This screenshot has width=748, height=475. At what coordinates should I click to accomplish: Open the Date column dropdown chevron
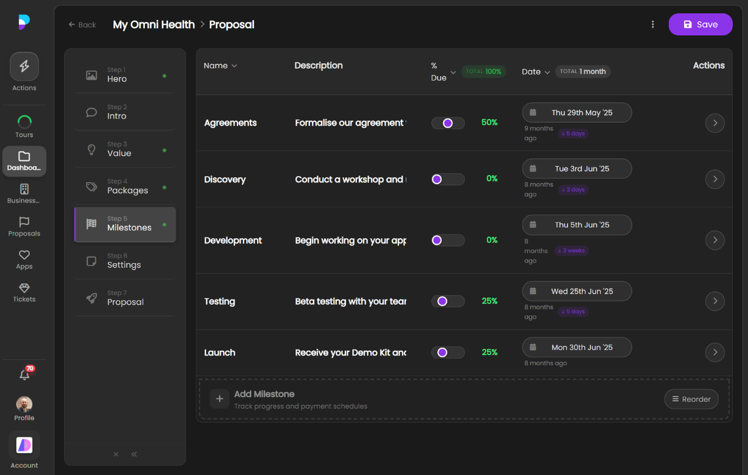tap(547, 72)
